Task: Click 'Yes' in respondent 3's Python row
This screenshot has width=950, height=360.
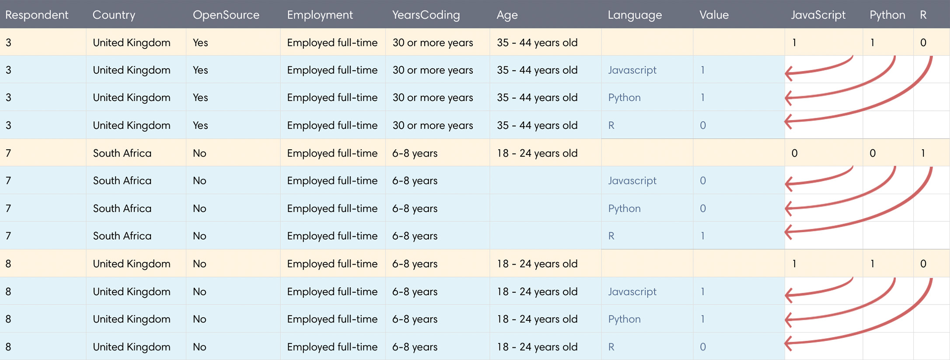Action: tap(200, 98)
